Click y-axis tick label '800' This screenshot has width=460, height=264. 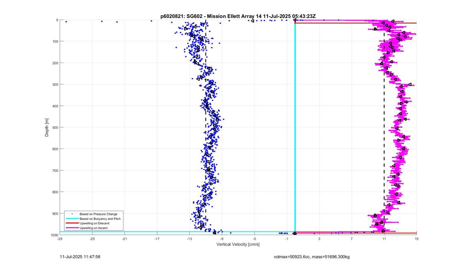pos(55,192)
